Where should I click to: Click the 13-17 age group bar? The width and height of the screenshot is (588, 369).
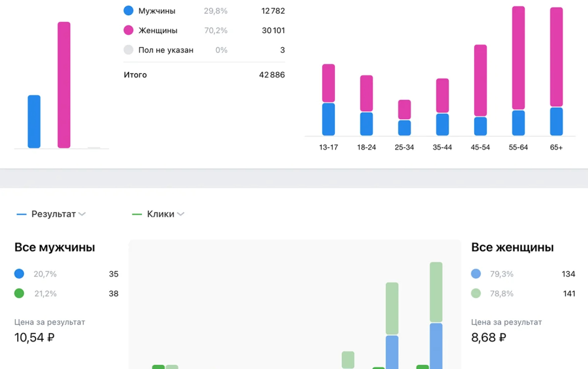[x=328, y=100]
